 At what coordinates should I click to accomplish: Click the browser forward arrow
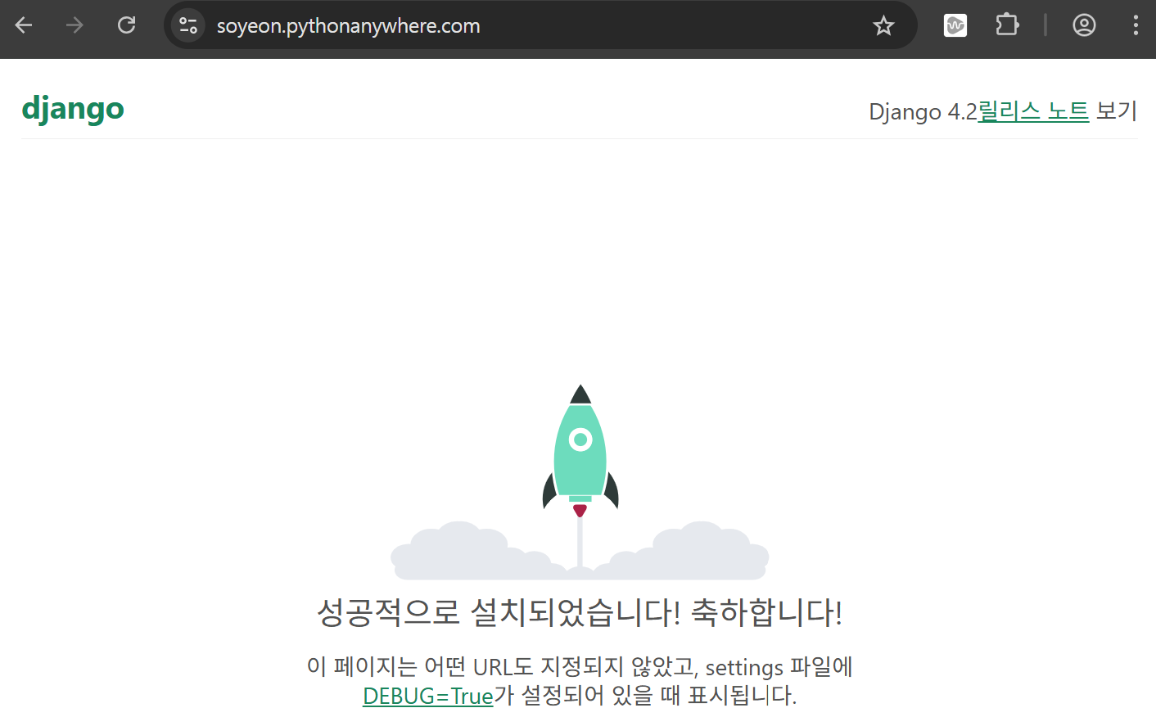(75, 25)
